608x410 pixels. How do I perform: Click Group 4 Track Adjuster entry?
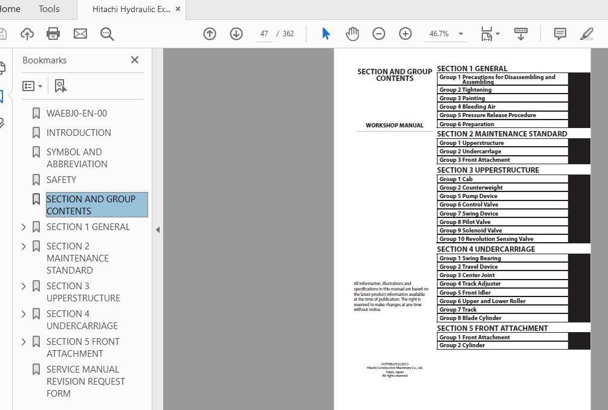point(470,284)
